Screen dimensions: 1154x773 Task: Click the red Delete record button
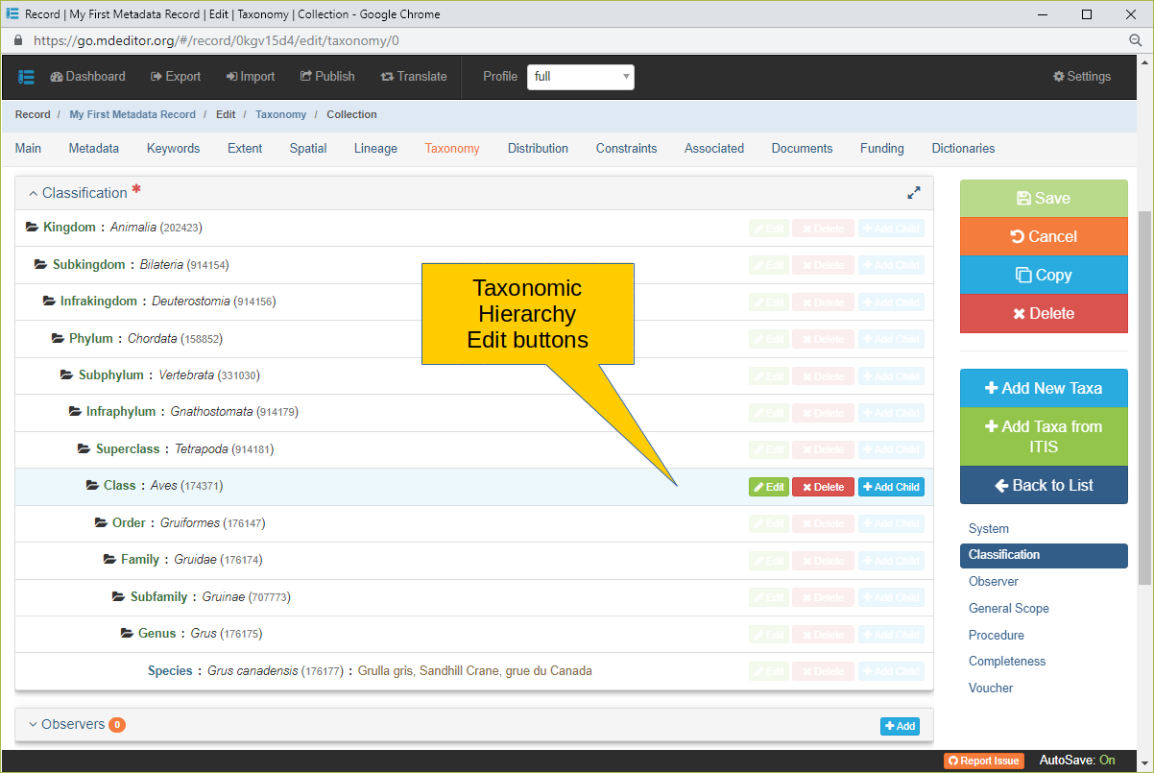point(1044,313)
